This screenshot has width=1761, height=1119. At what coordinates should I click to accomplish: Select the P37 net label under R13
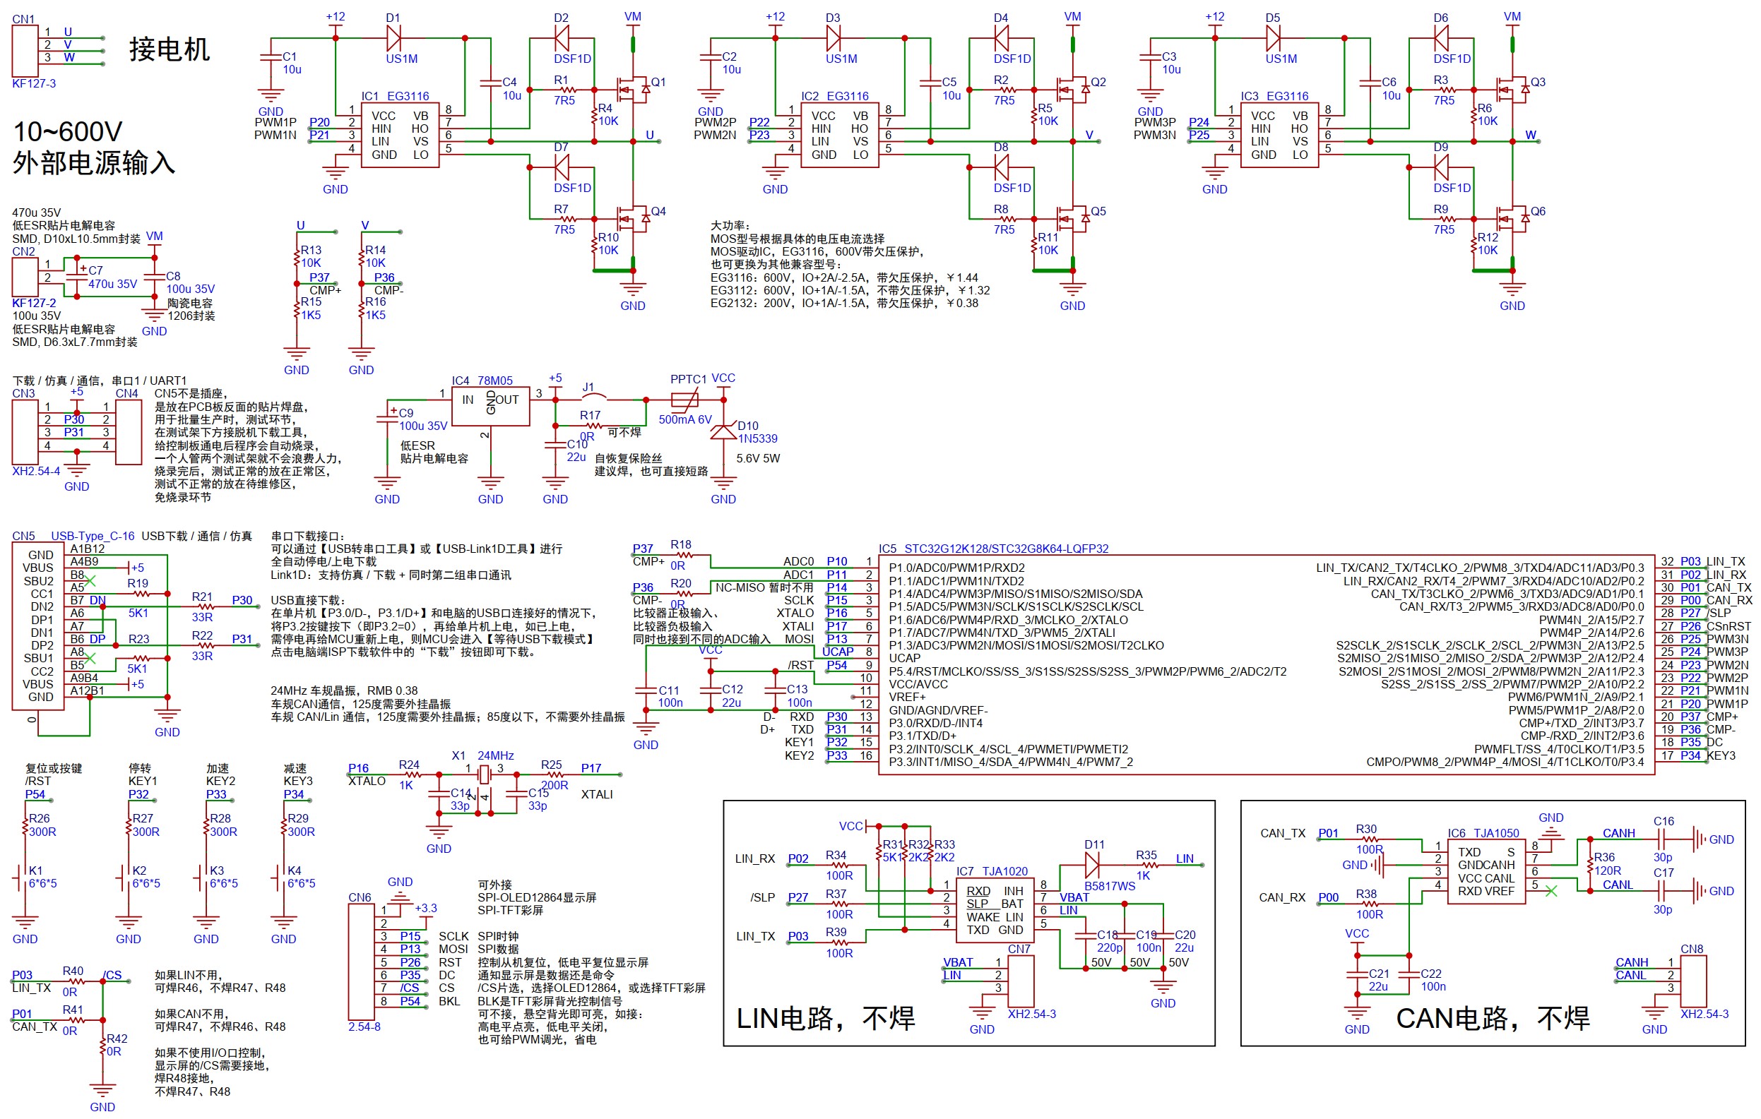(x=319, y=277)
